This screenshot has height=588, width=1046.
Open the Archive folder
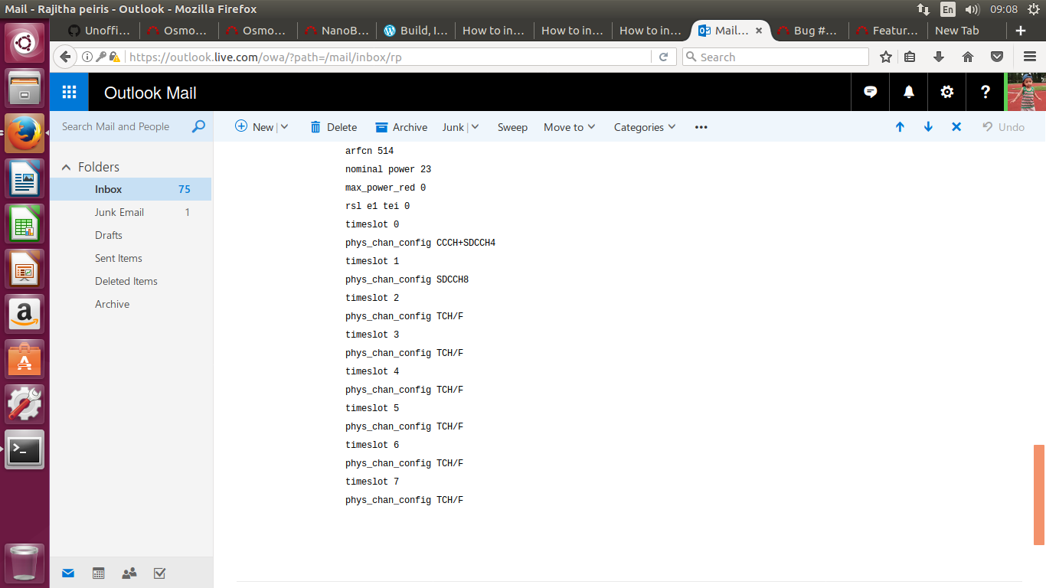pyautogui.click(x=131, y=304)
